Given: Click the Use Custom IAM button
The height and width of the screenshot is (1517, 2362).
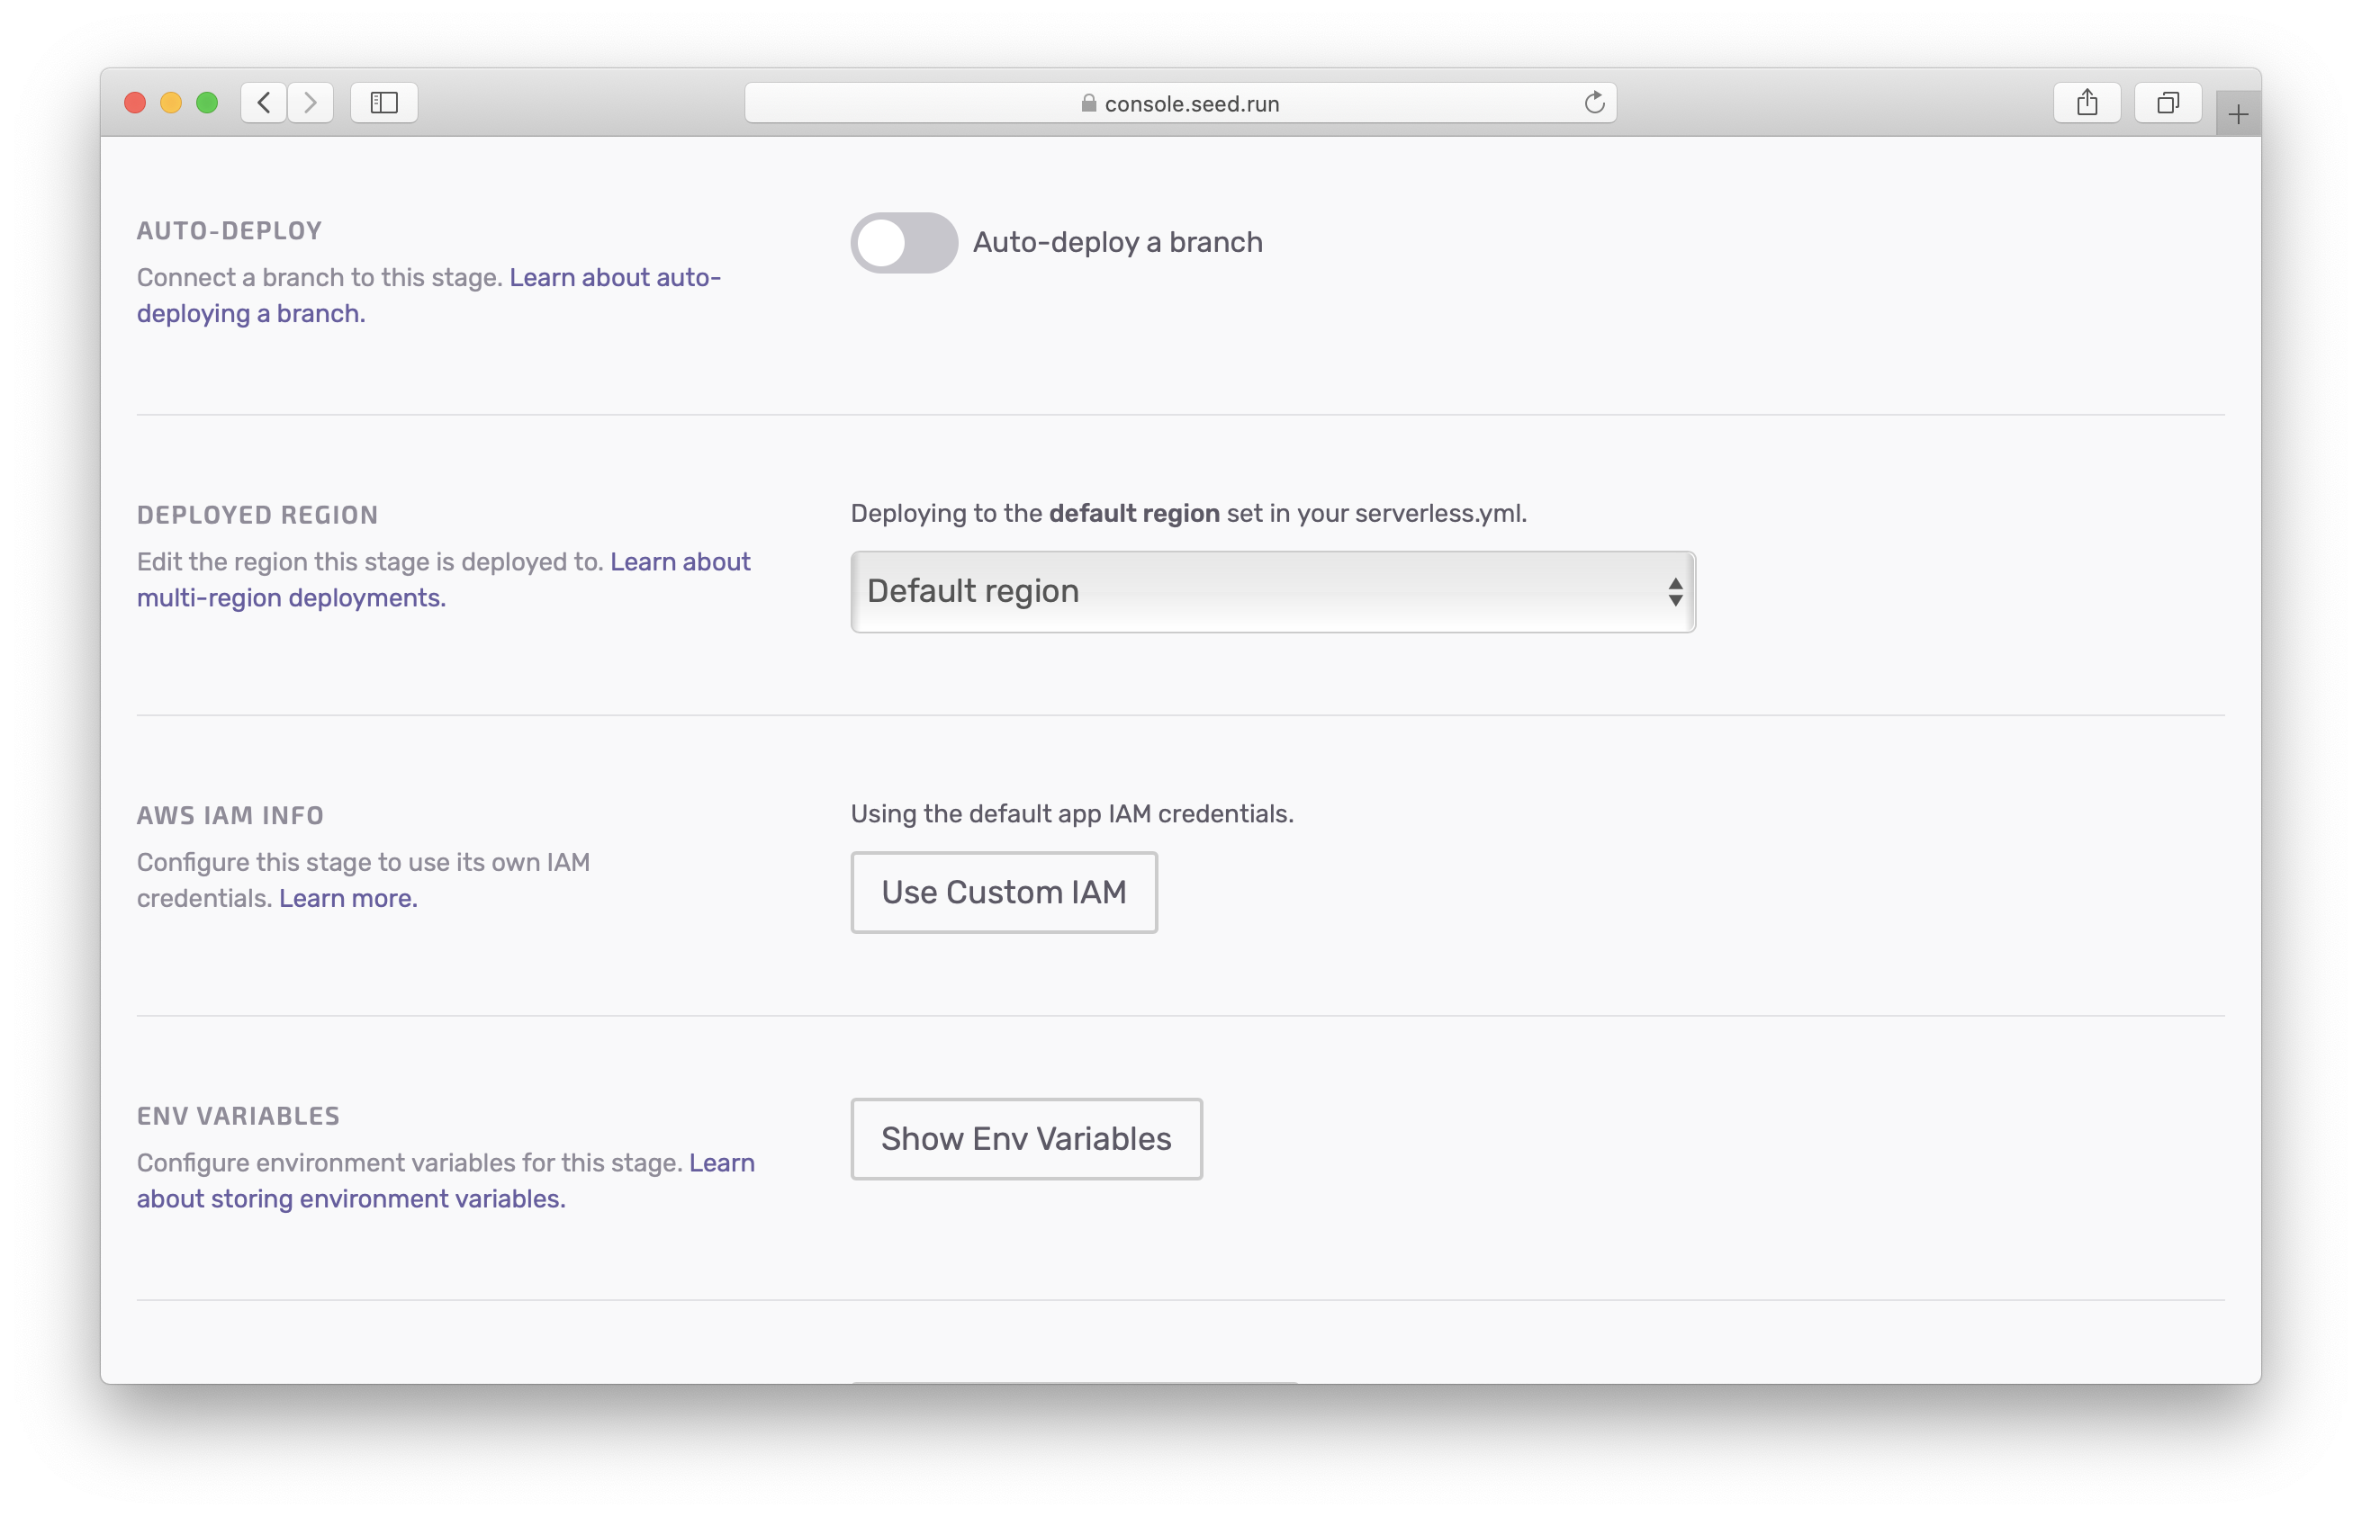Looking at the screenshot, I should pyautogui.click(x=1004, y=891).
